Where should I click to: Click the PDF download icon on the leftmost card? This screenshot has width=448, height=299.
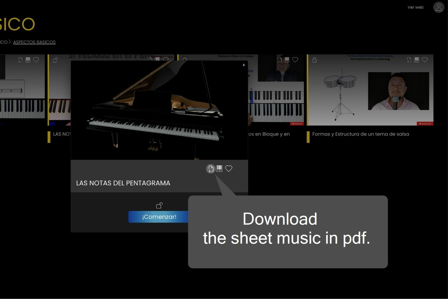click(20, 60)
